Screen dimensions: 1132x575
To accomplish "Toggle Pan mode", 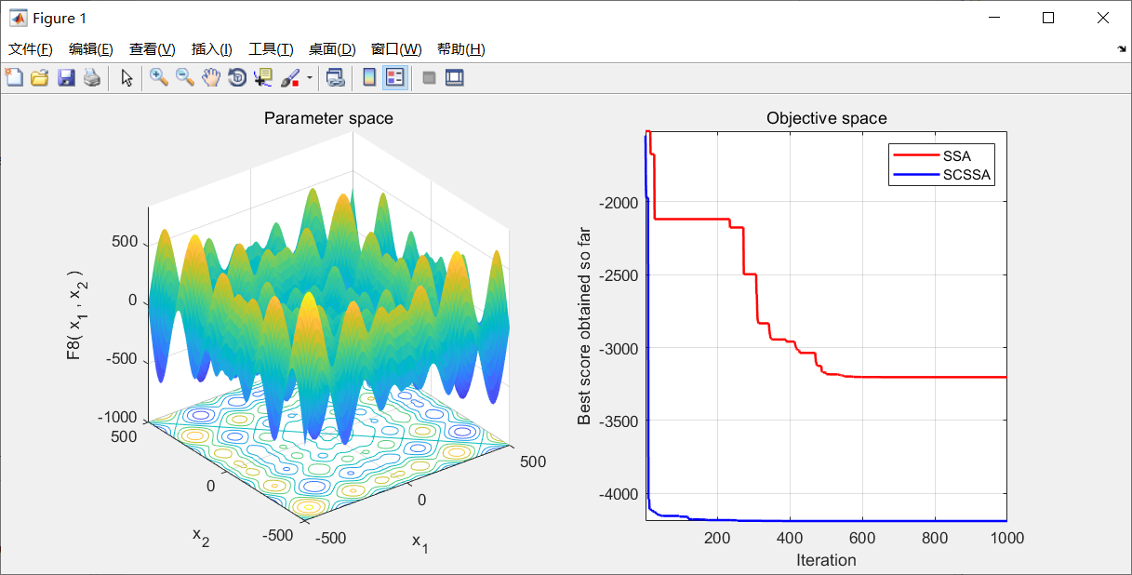I will 210,78.
